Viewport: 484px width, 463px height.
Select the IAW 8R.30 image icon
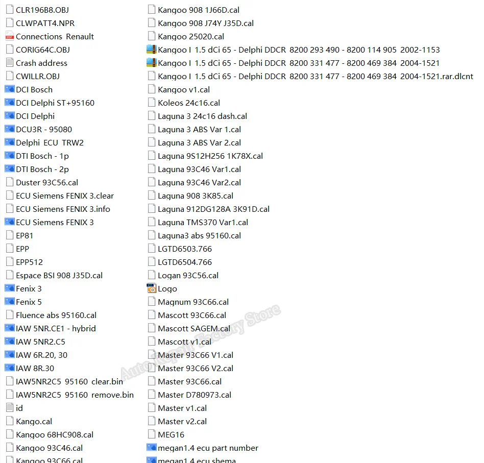(x=10, y=368)
